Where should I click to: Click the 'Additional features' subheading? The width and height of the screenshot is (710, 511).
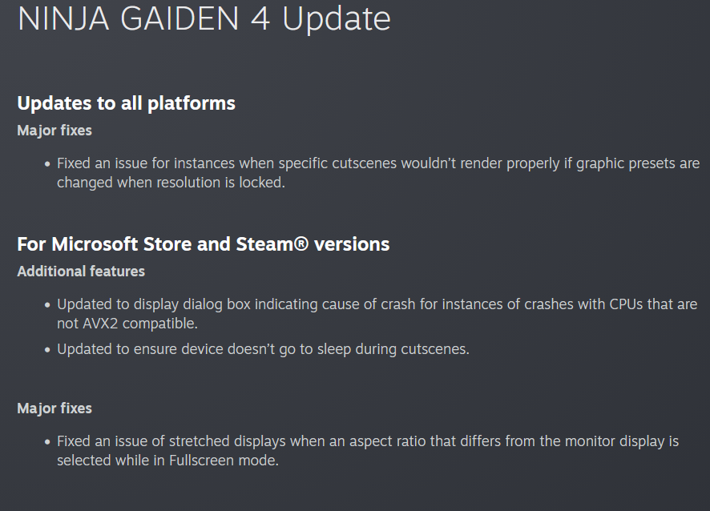(81, 272)
